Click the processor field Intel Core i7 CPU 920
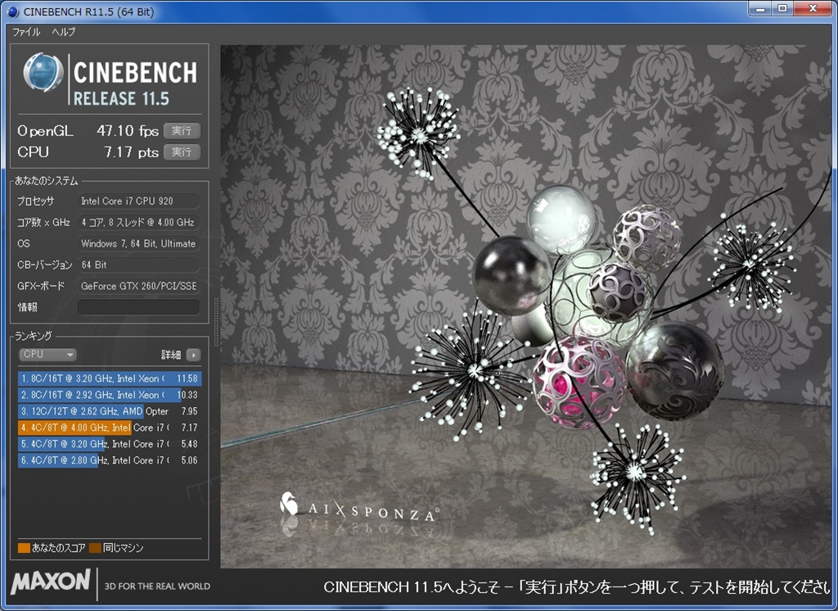 click(x=138, y=201)
